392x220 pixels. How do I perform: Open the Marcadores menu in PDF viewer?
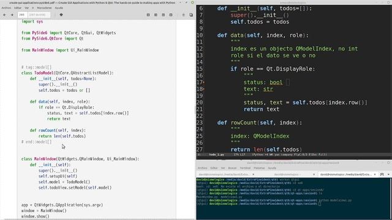click(44, 8)
